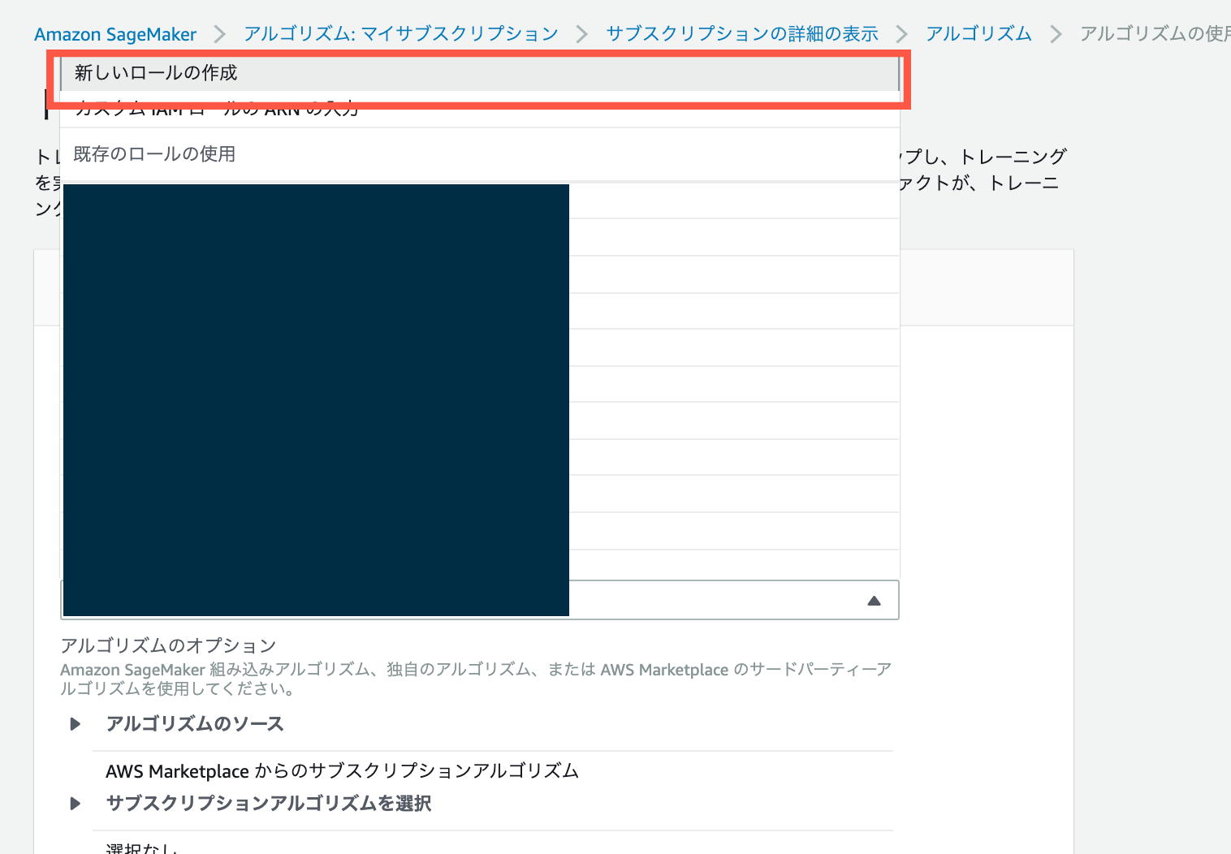
Task: Click 既存のロールの使用 group header
Action: tap(154, 154)
